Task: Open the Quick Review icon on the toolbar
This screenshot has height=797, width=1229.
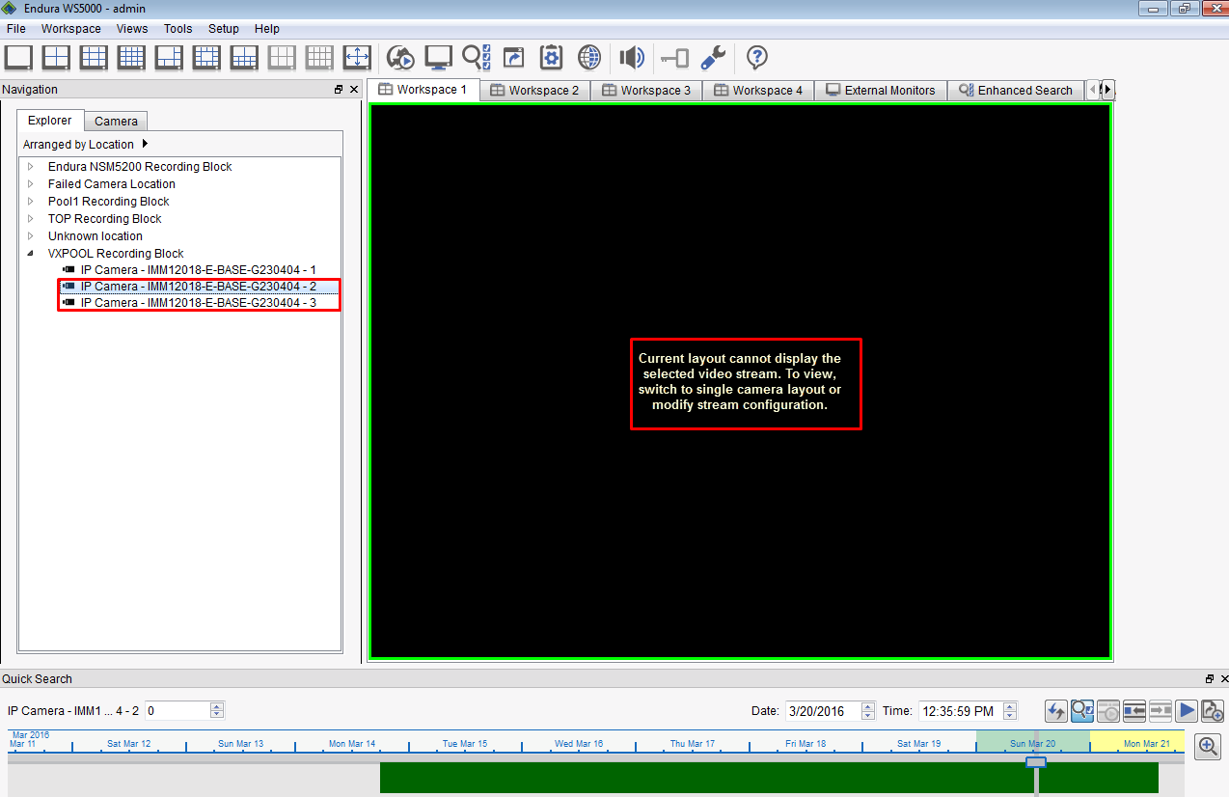Action: click(x=400, y=57)
